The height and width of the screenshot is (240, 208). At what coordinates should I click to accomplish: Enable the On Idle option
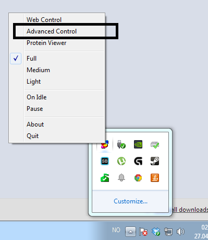pyautogui.click(x=57, y=97)
